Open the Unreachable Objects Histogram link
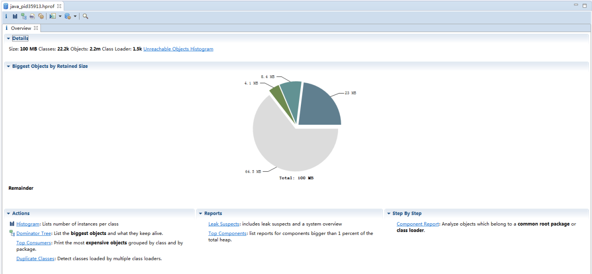The width and height of the screenshot is (592, 274). coord(178,49)
